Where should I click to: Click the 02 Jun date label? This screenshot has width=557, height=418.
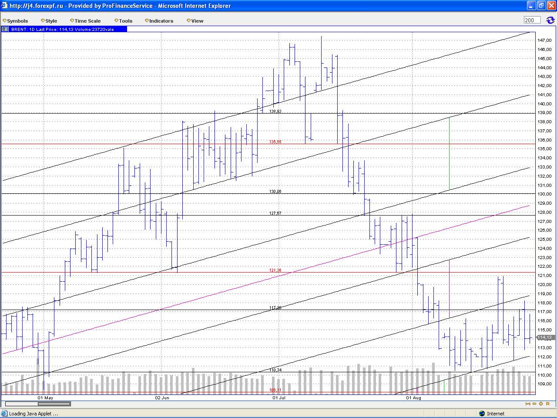pyautogui.click(x=162, y=398)
